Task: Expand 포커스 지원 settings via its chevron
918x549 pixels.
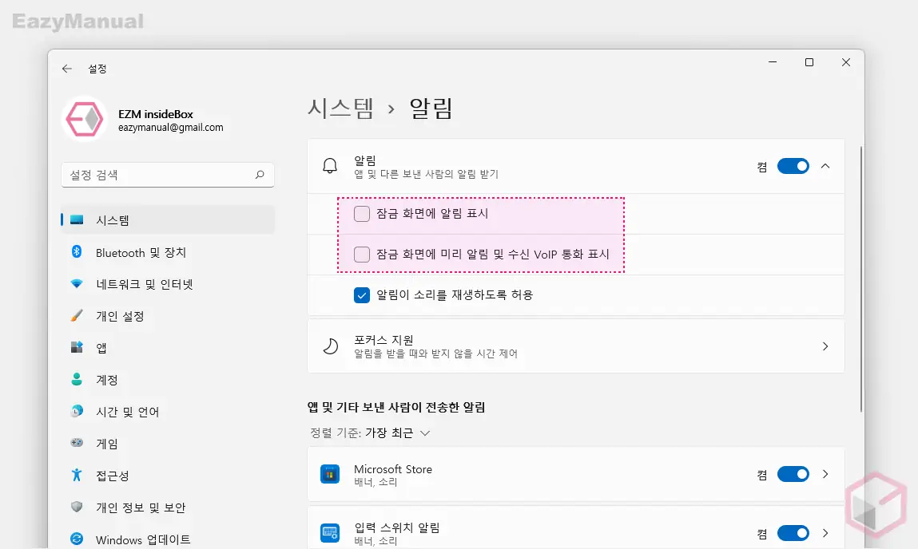Action: [826, 346]
